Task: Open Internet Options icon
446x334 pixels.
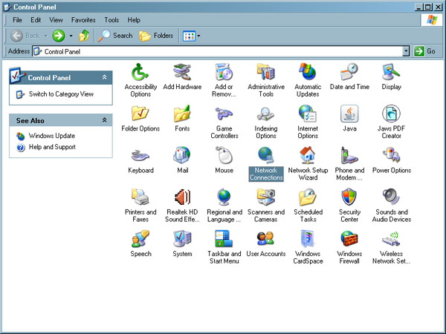Action: pos(308,122)
